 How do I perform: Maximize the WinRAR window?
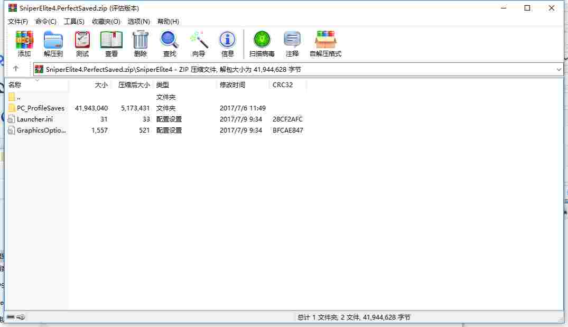(x=527, y=8)
